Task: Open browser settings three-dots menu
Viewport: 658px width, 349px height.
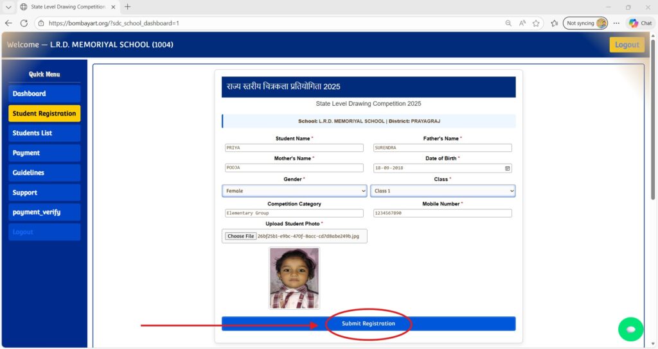Action: pyautogui.click(x=616, y=23)
